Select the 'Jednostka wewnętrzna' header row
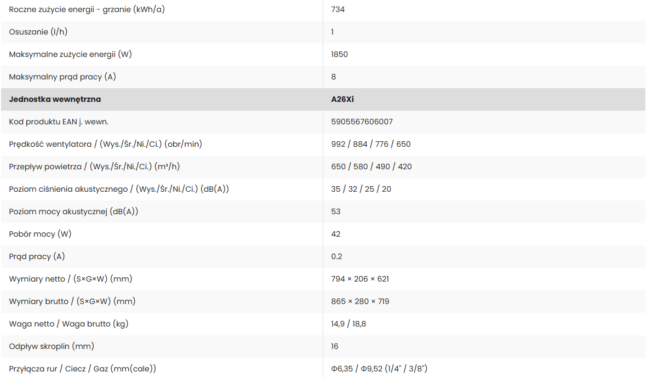 point(323,100)
